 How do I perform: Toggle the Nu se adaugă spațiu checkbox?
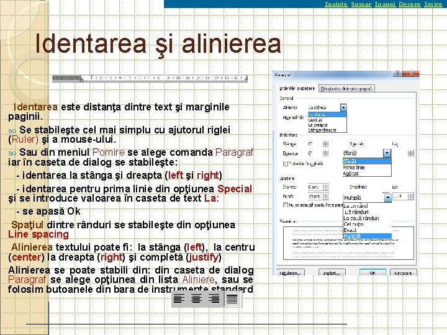click(286, 205)
